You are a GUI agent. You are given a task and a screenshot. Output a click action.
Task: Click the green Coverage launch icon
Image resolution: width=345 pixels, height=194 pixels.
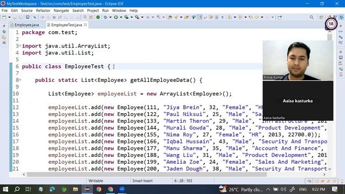point(98,17)
